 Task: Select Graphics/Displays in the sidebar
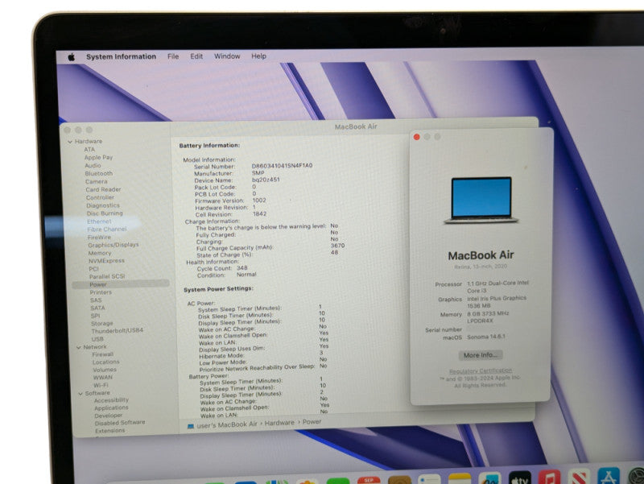[x=114, y=245]
